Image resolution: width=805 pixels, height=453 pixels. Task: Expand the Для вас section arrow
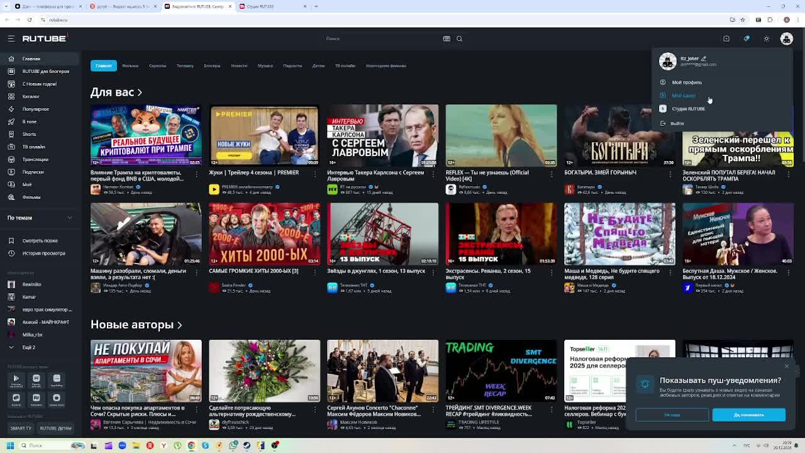click(x=140, y=92)
